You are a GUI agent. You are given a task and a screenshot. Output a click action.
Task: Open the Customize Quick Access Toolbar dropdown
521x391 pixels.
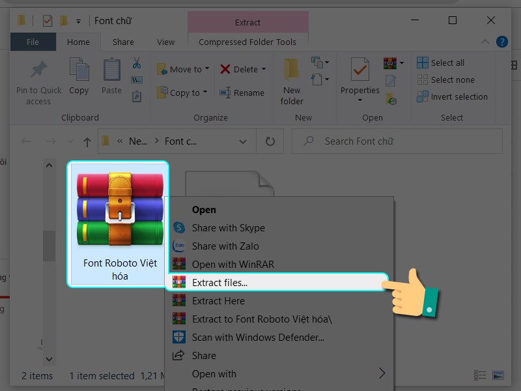78,22
